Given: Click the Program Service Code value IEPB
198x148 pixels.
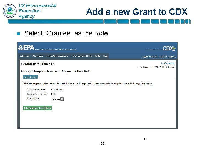Looking at the screenshot, I should pyautogui.click(x=53, y=94).
